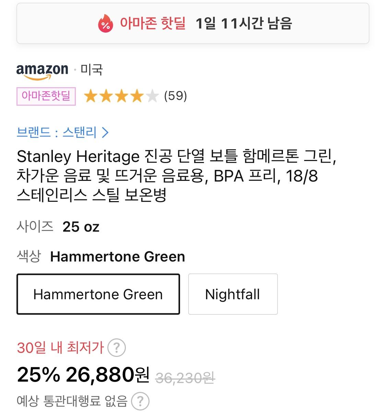Open the 브랜드 : 스탠리 link

click(57, 132)
